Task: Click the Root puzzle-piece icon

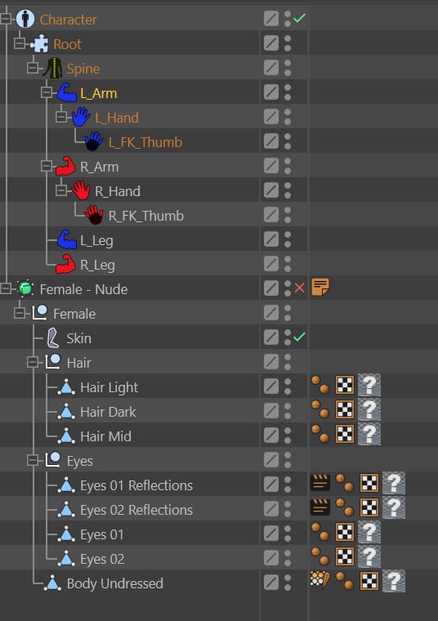Action: pos(39,43)
